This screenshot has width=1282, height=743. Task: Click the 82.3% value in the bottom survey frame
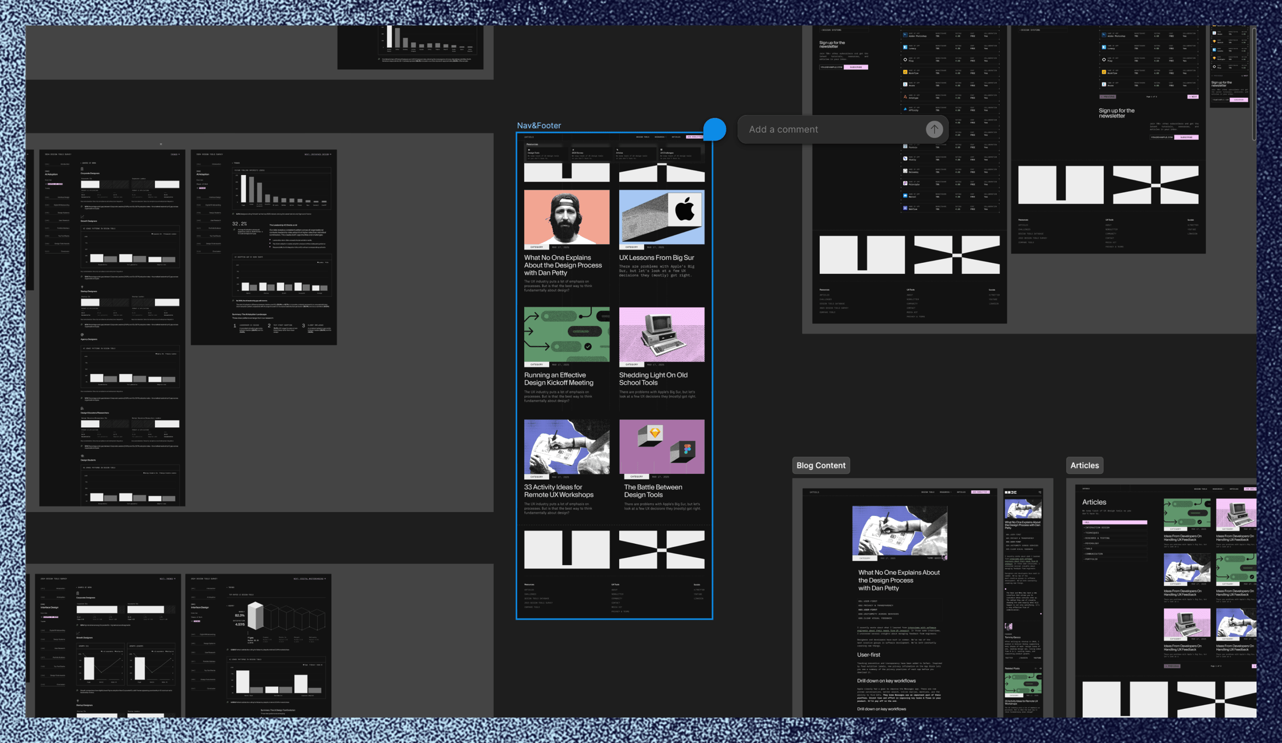point(239,615)
